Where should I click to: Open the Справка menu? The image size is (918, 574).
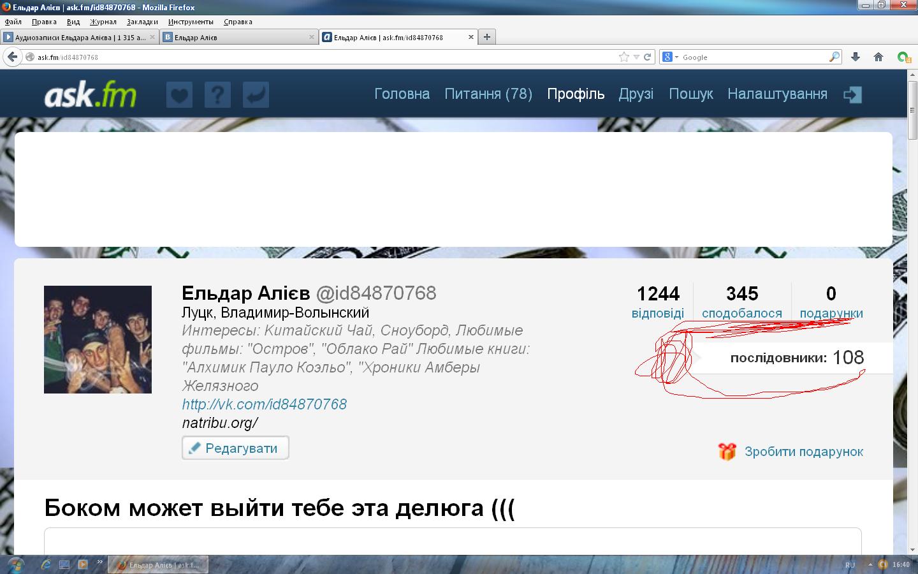coord(238,22)
